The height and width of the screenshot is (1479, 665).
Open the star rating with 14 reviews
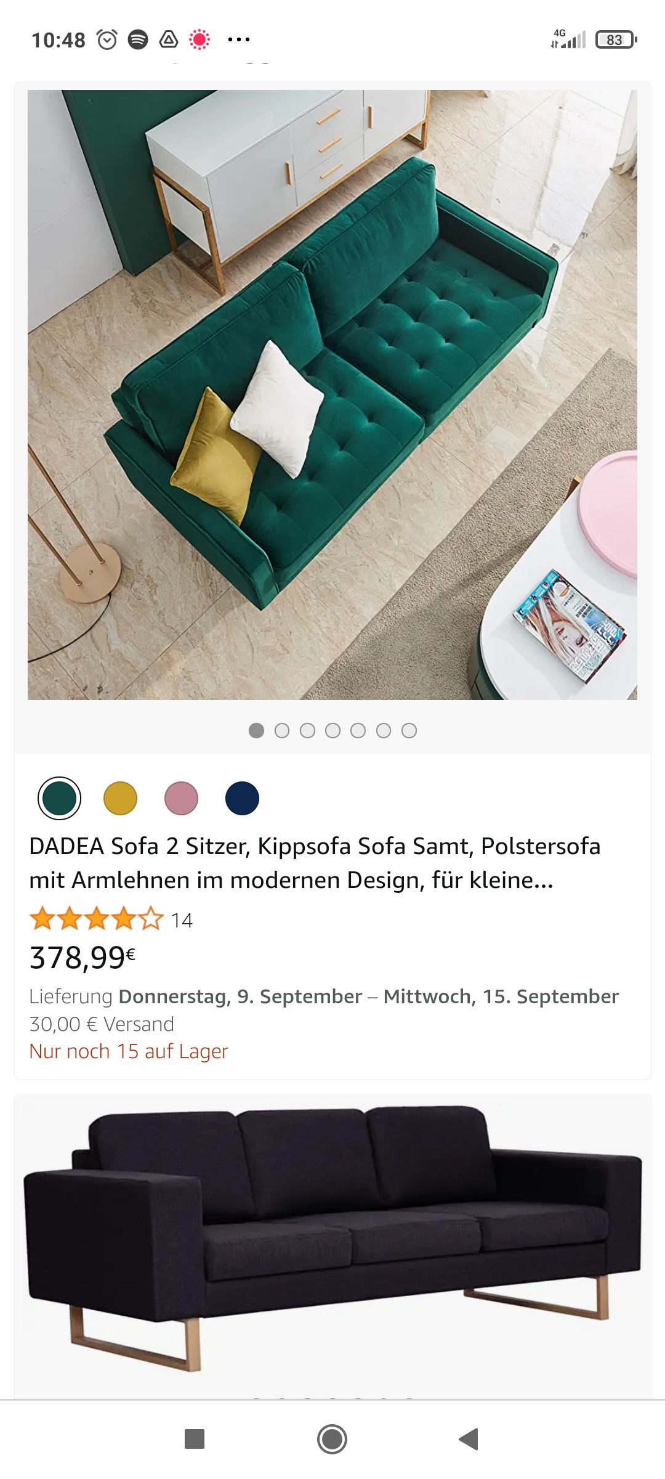(x=111, y=920)
